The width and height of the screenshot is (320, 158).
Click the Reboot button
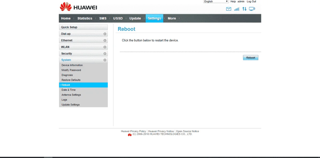[x=251, y=58]
